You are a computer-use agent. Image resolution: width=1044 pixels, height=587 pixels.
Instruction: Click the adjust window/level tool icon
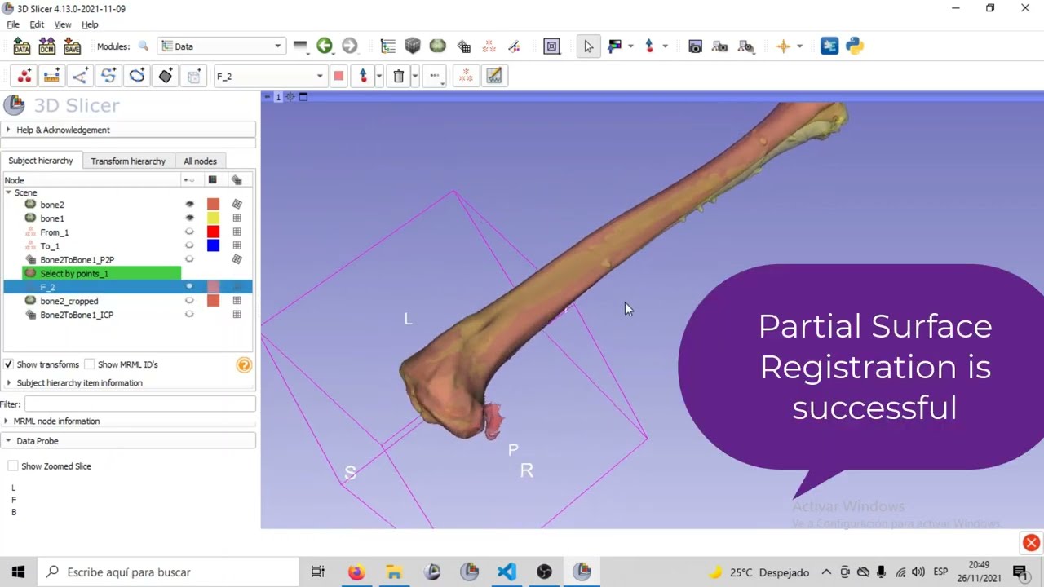point(614,46)
